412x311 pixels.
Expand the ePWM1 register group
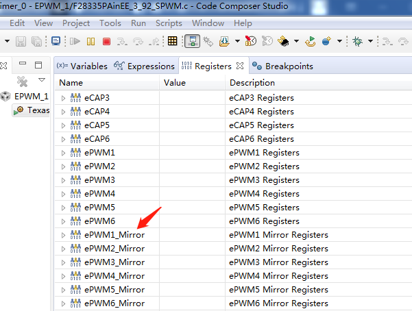(x=63, y=153)
